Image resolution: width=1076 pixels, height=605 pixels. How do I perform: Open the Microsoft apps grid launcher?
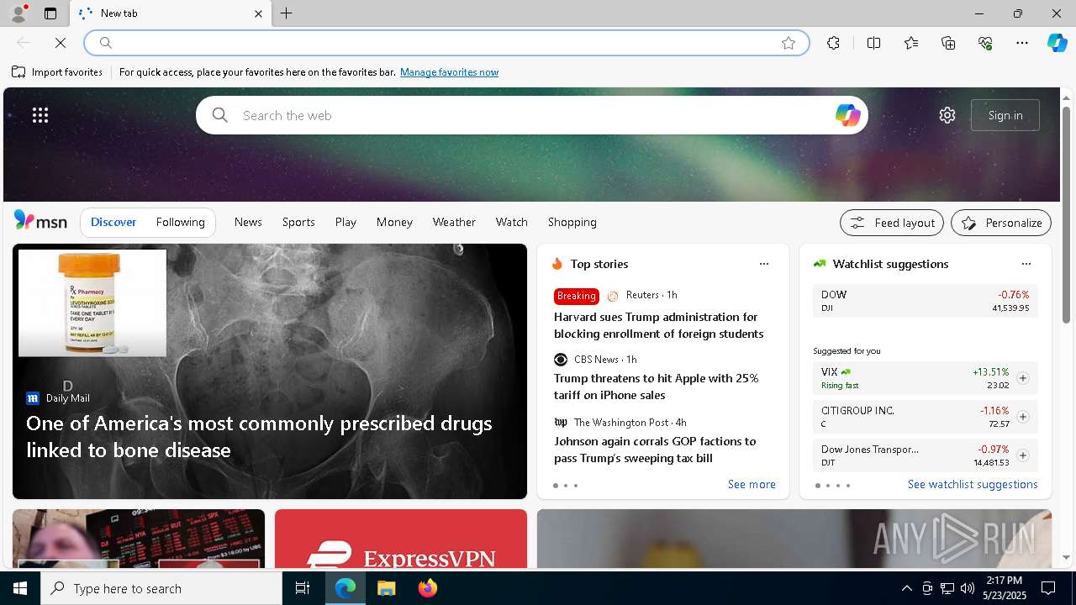40,115
